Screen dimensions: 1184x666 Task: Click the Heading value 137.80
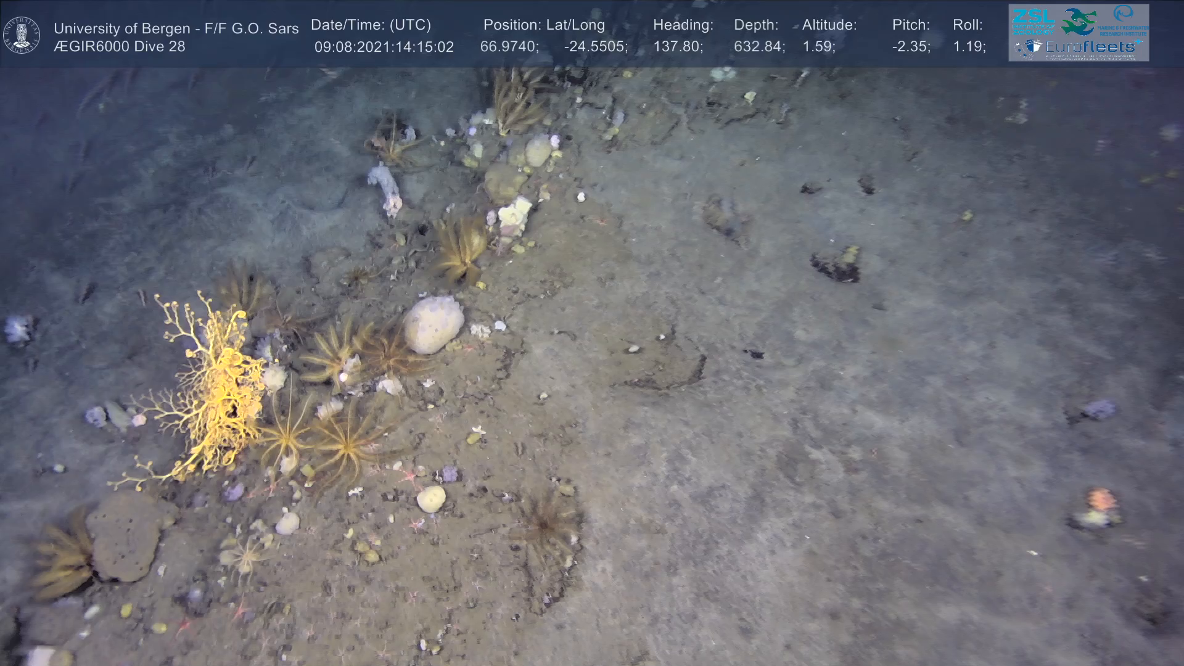[x=678, y=47]
